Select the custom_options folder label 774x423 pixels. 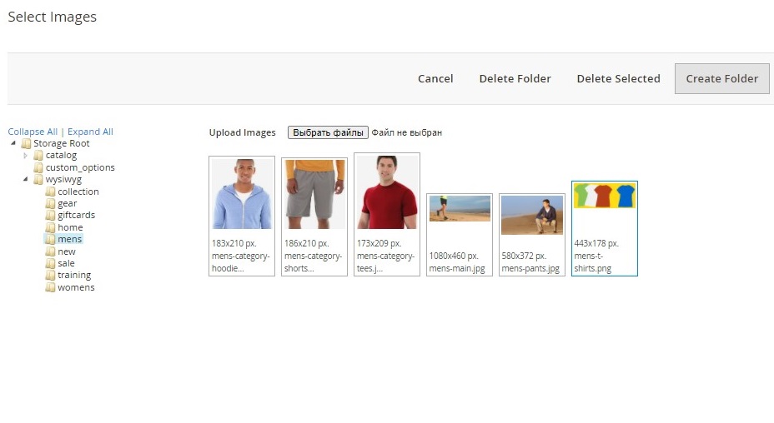pos(80,167)
